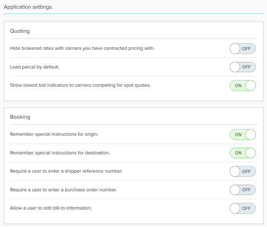Disable lowest bid indicators switch
The height and width of the screenshot is (227, 267).
tap(243, 85)
